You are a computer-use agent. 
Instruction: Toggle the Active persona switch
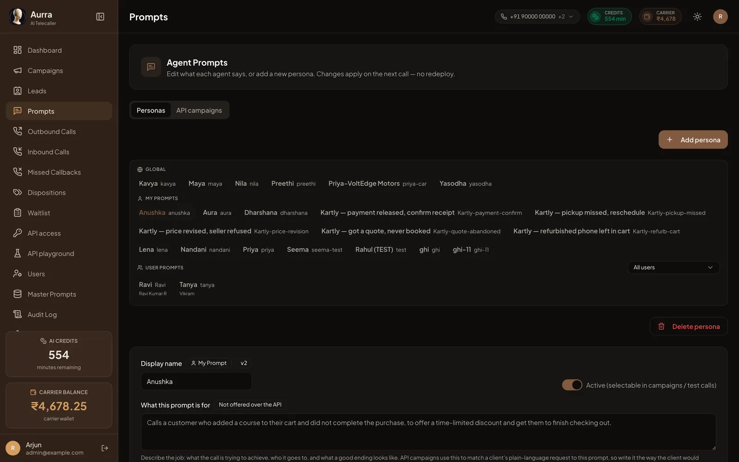point(572,385)
